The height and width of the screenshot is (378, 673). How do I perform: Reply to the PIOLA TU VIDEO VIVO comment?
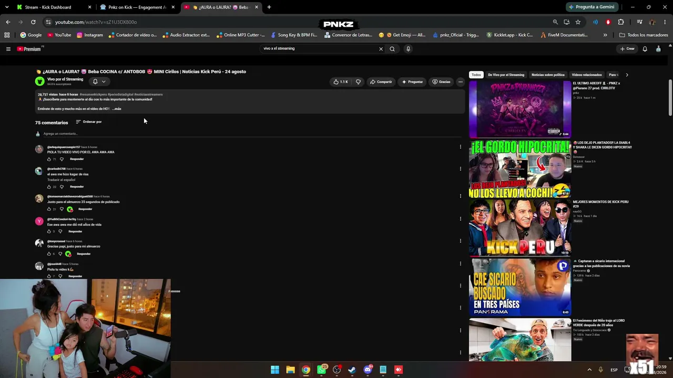(x=77, y=159)
